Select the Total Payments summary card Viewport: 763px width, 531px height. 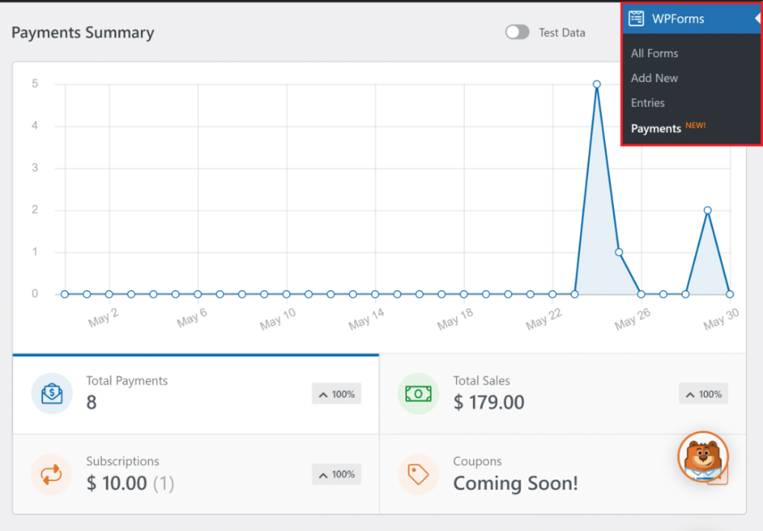pyautogui.click(x=195, y=394)
